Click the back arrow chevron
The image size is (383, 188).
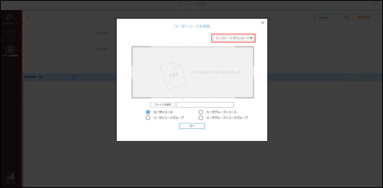click(28, 17)
